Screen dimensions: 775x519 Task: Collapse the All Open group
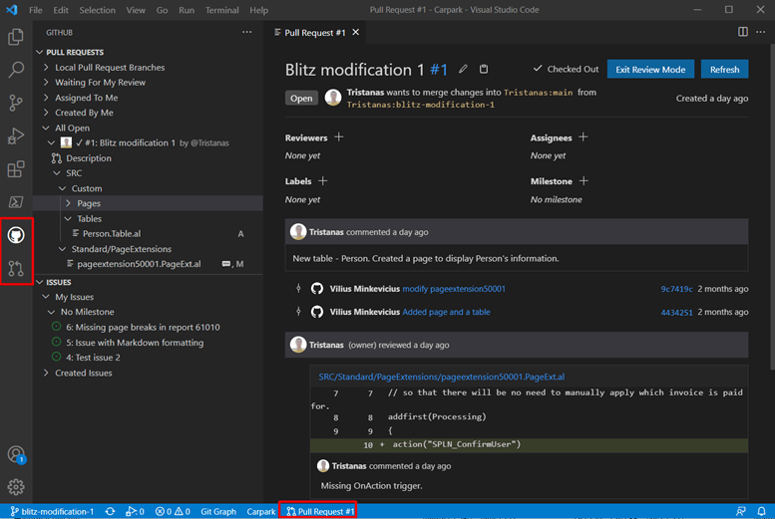pos(46,128)
